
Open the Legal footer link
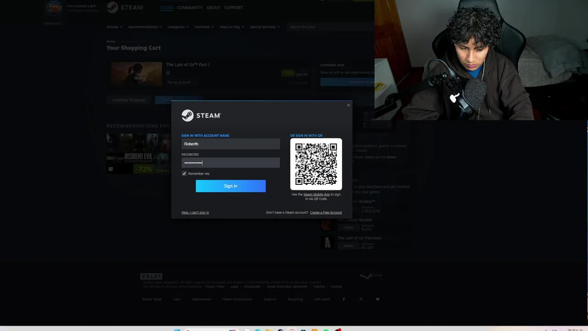[234, 286]
